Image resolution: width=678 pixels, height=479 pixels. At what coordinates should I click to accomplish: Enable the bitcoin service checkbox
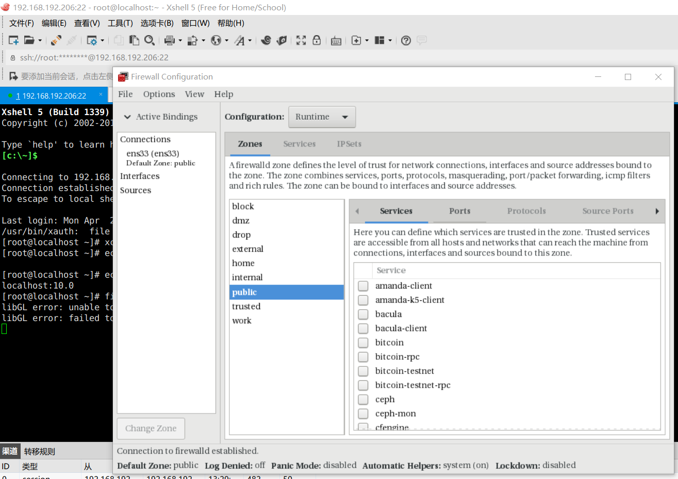pos(363,343)
